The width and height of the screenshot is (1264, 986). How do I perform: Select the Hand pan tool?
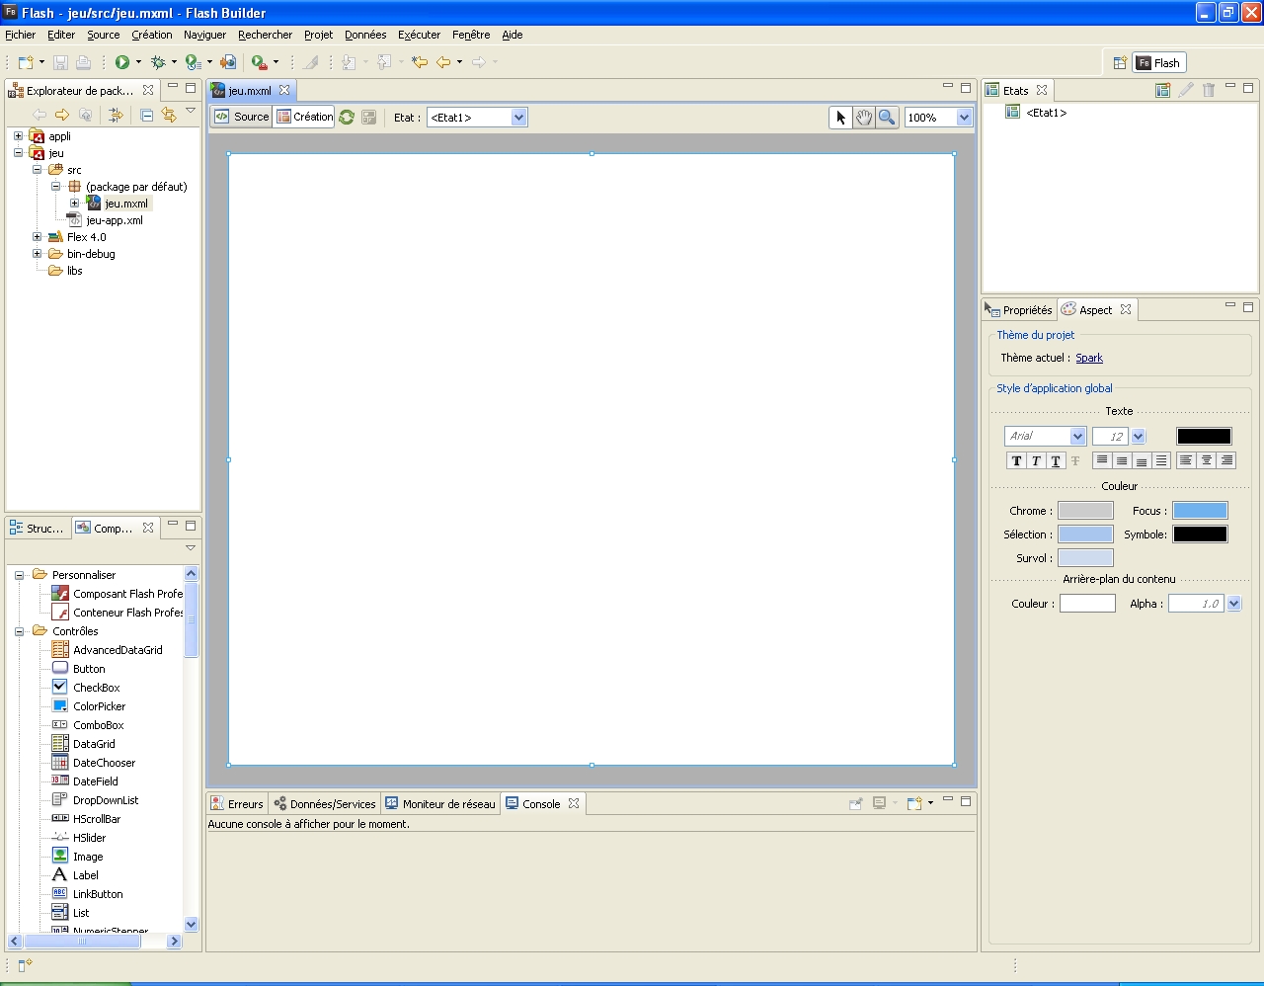point(864,118)
